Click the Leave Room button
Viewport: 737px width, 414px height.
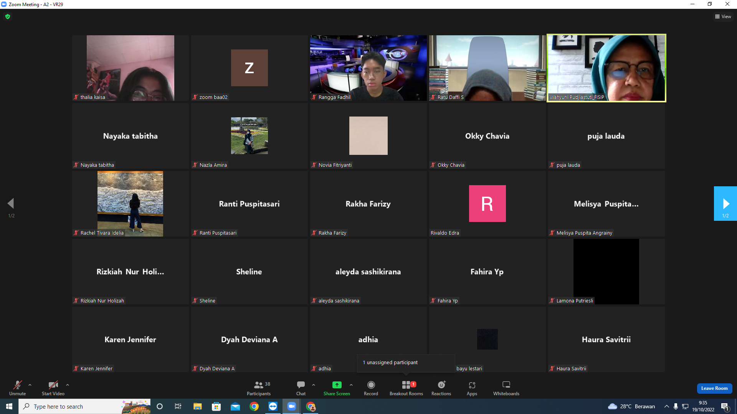point(714,388)
